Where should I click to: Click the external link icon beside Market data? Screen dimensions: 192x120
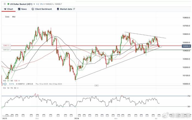[74, 9]
